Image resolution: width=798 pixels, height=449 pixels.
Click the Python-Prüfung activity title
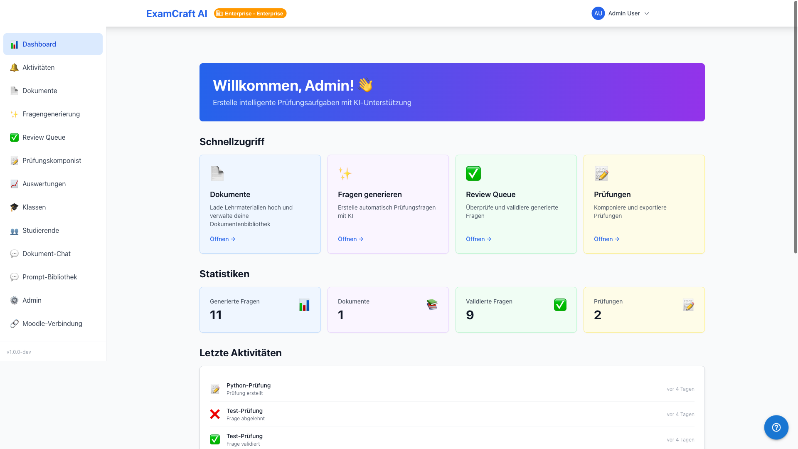pyautogui.click(x=249, y=385)
